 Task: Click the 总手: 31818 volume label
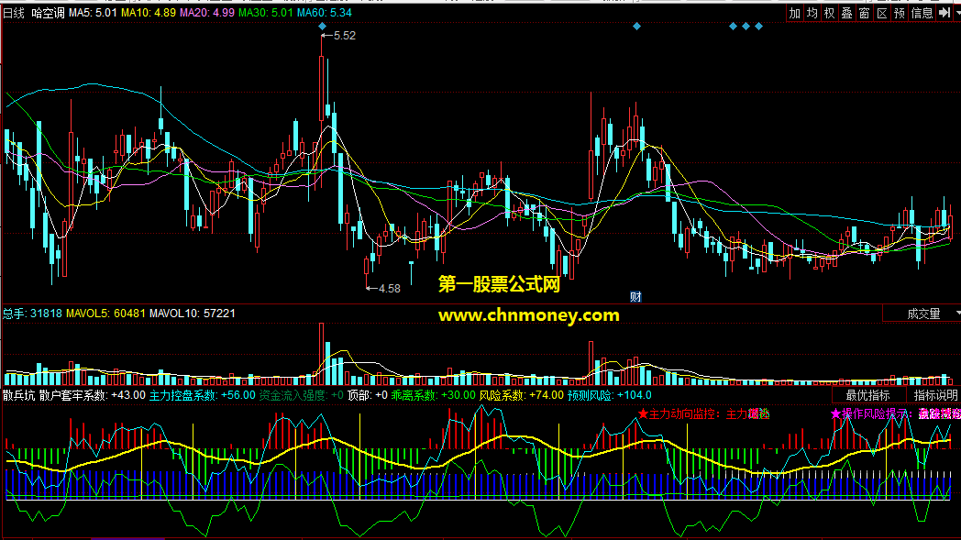[32, 314]
